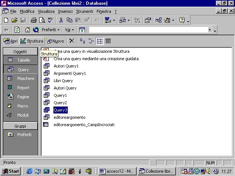
Task: Click in the web address input field
Action: click(148, 30)
